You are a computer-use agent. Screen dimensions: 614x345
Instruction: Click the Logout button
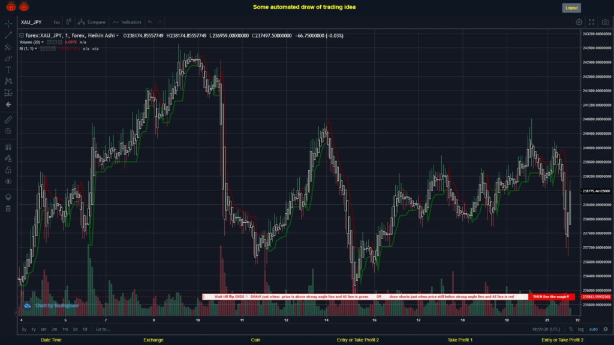click(571, 8)
